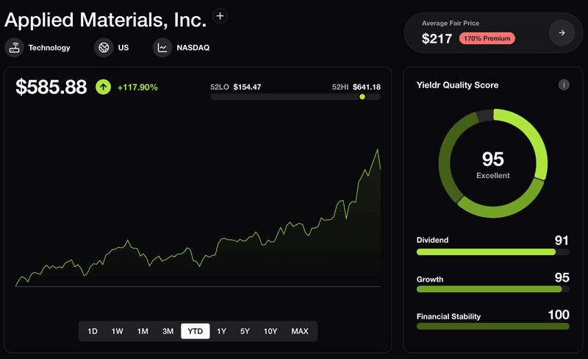Select the 10Y time range
Screen dimensions: 588x359
[270, 331]
